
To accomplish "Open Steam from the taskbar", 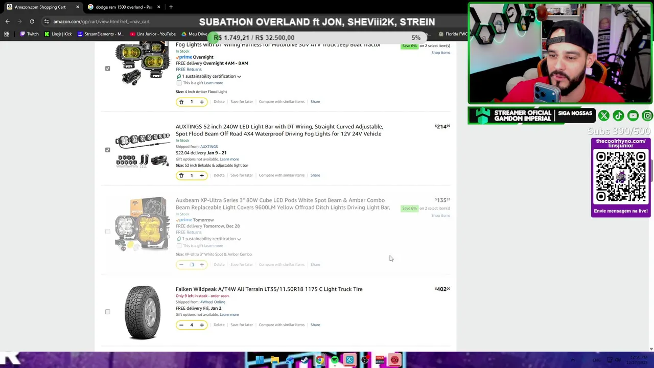I will (x=305, y=360).
